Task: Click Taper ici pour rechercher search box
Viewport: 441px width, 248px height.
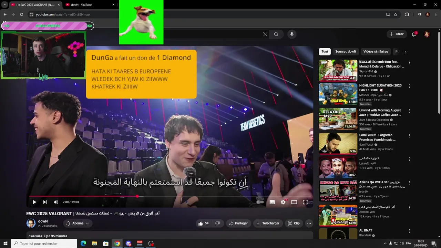Action: click(x=44, y=244)
